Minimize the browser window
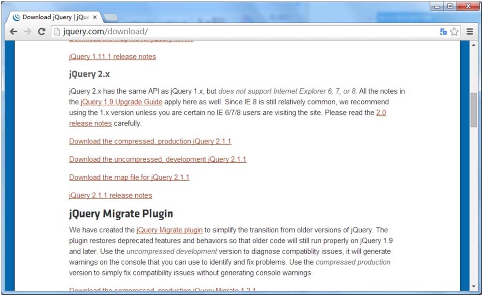 click(437, 6)
